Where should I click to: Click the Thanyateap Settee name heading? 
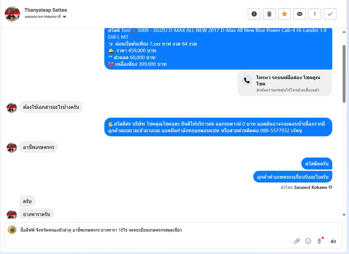[x=46, y=10]
